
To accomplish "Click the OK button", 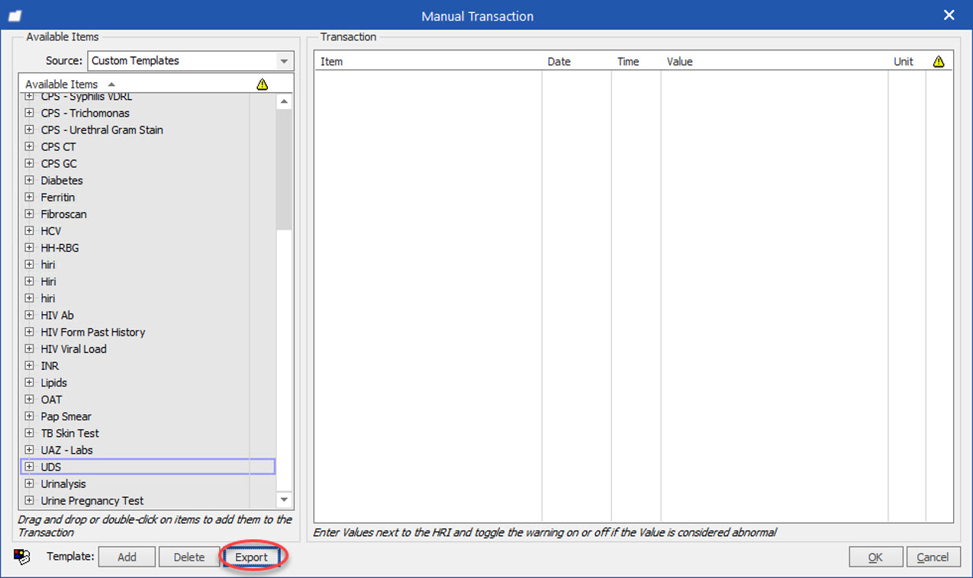I will [875, 557].
